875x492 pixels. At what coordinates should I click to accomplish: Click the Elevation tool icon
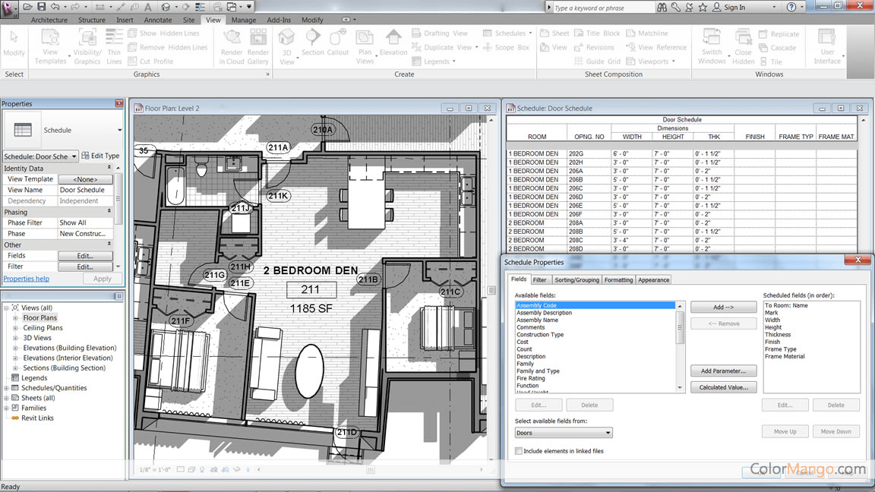(393, 38)
